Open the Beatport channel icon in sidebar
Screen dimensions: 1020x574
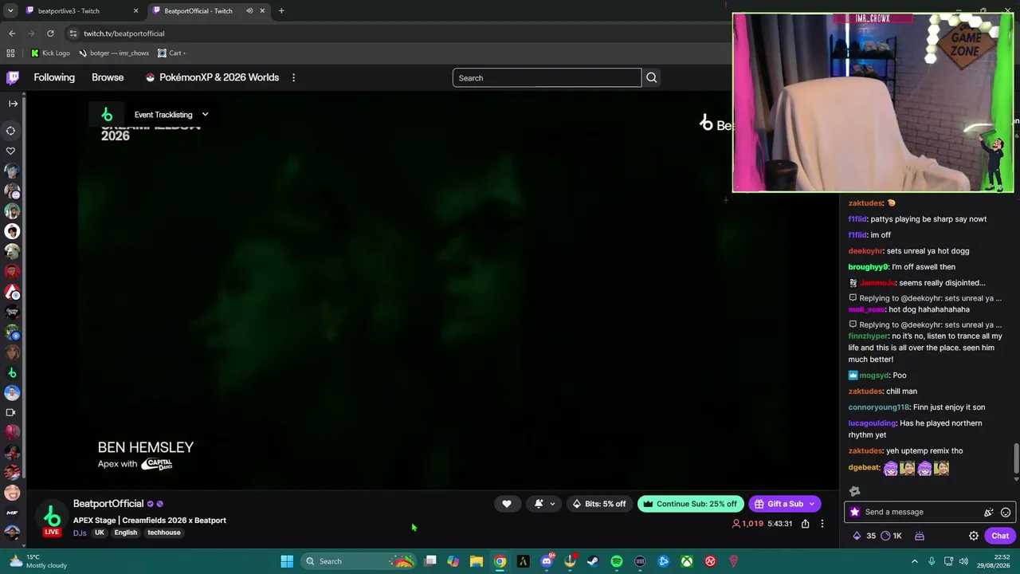[12, 372]
